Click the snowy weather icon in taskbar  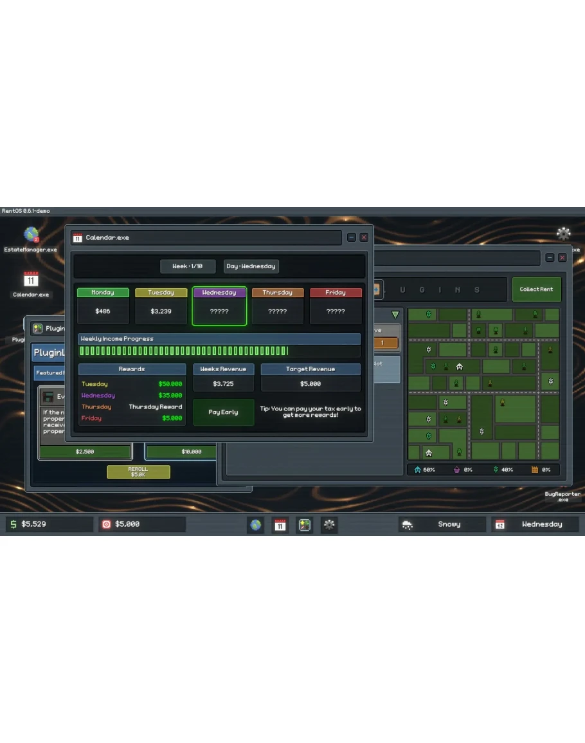408,525
